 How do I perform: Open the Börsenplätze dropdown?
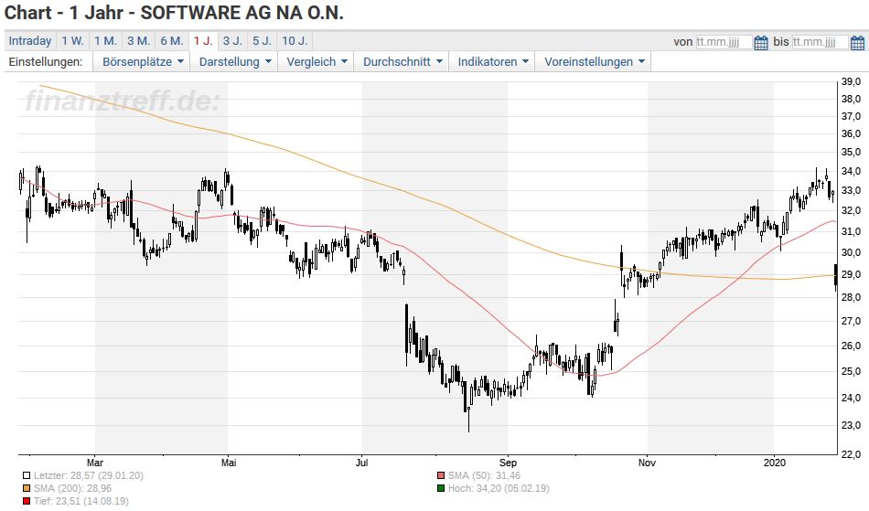click(x=142, y=62)
